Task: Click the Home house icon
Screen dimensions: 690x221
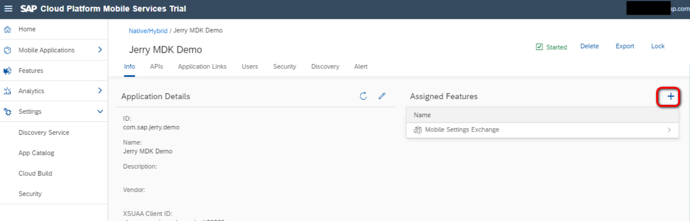Action: pyautogui.click(x=7, y=29)
